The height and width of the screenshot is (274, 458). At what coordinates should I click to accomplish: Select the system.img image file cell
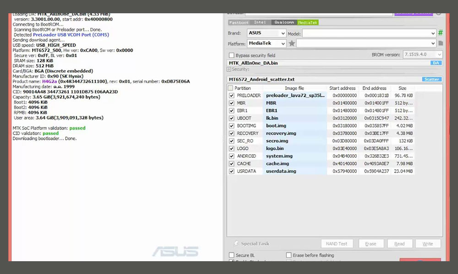295,156
